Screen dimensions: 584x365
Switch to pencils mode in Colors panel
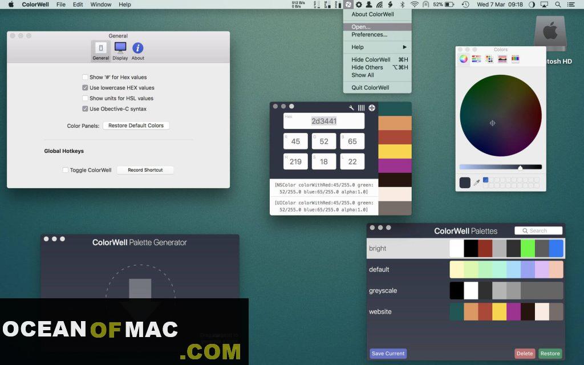(515, 59)
